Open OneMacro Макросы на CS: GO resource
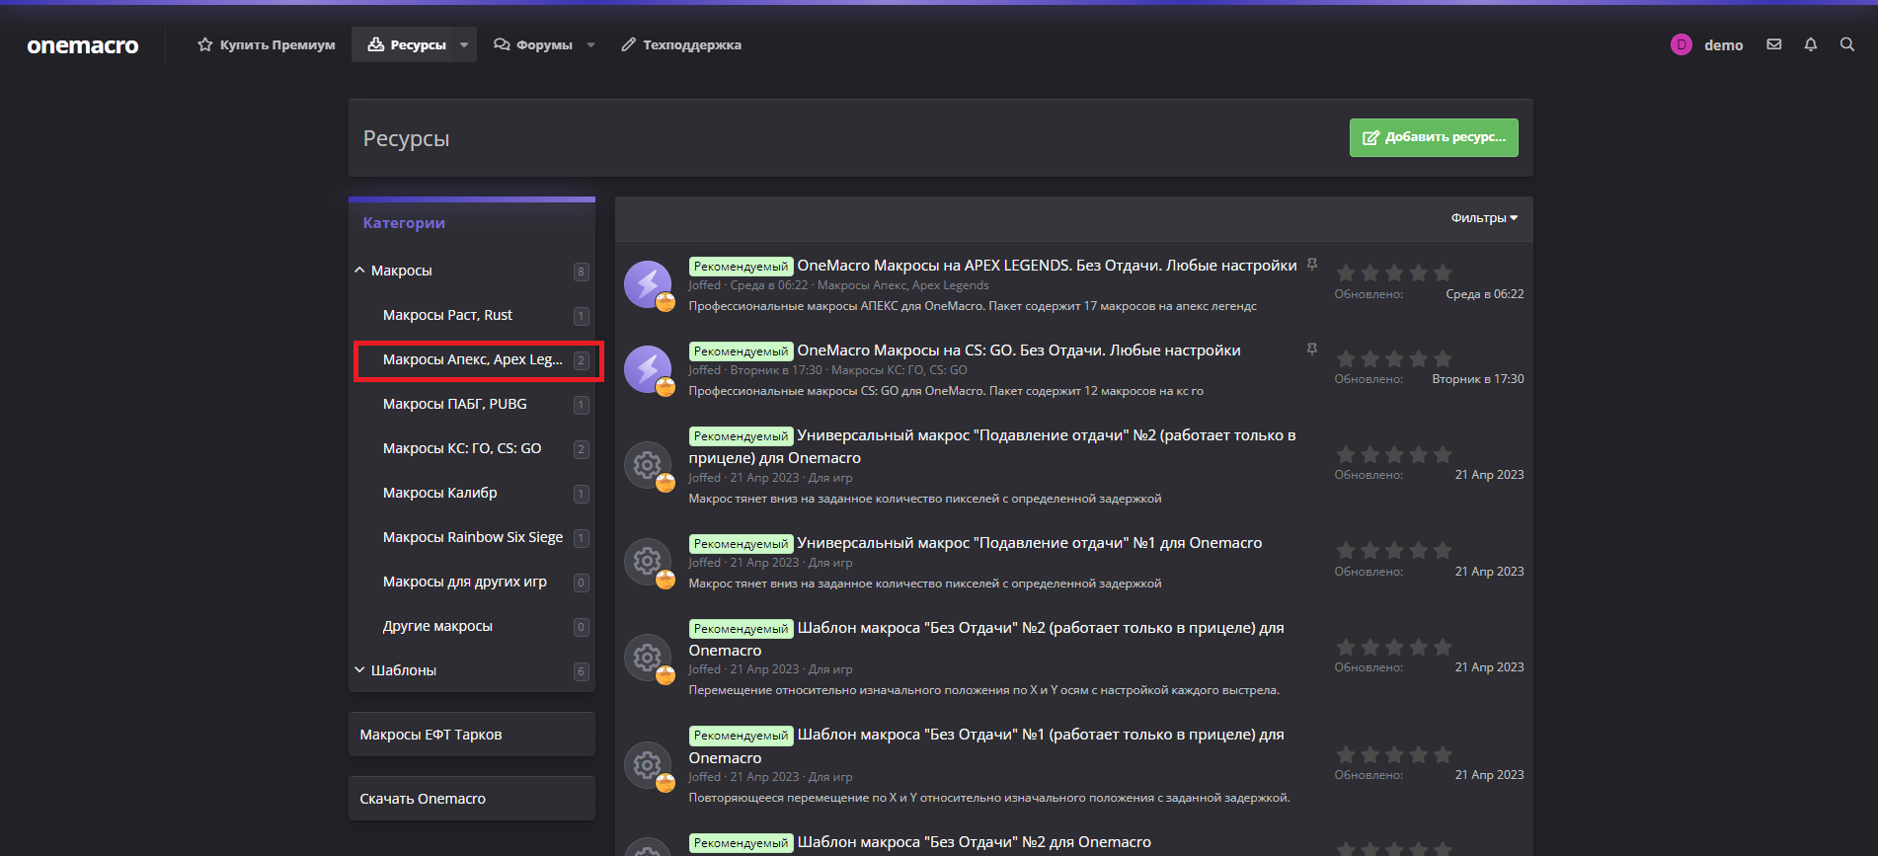The width and height of the screenshot is (1878, 856). pyautogui.click(x=1019, y=350)
